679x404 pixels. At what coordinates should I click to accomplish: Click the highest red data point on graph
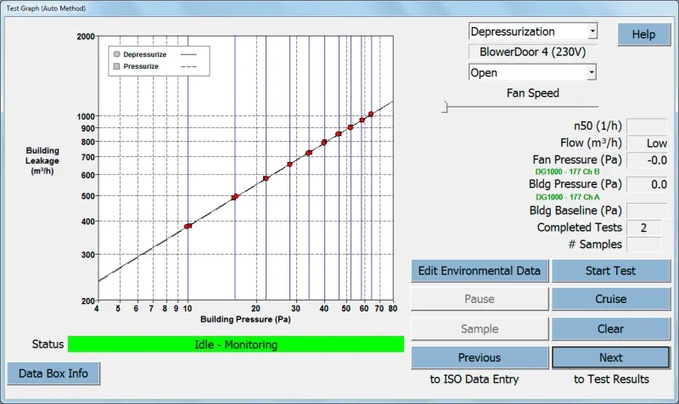[371, 114]
